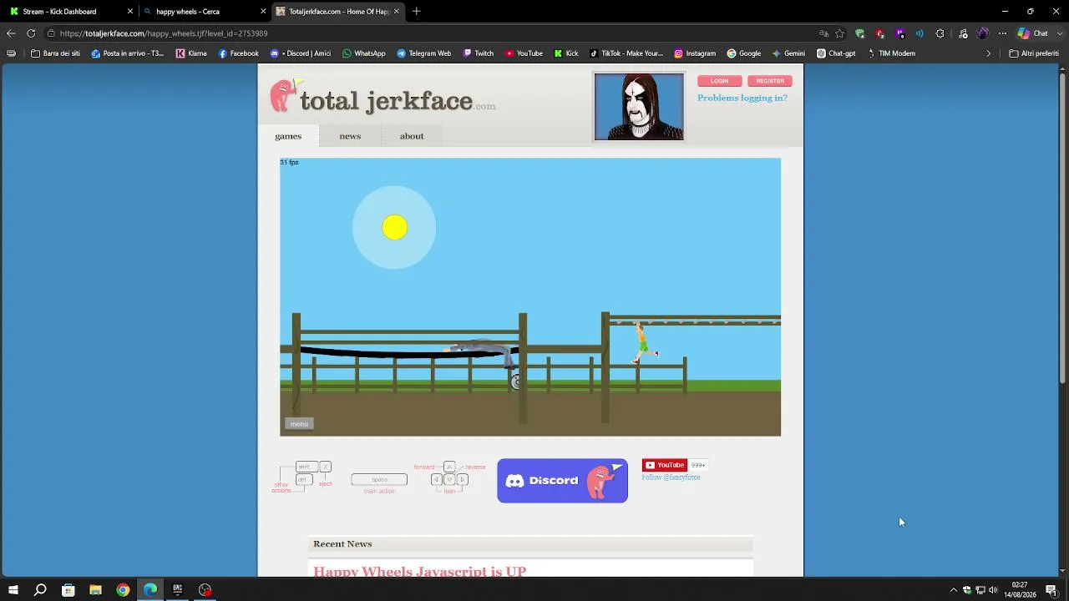Viewport: 1069px width, 601px height.
Task: Open the page translate icon in address bar
Action: pos(823,33)
